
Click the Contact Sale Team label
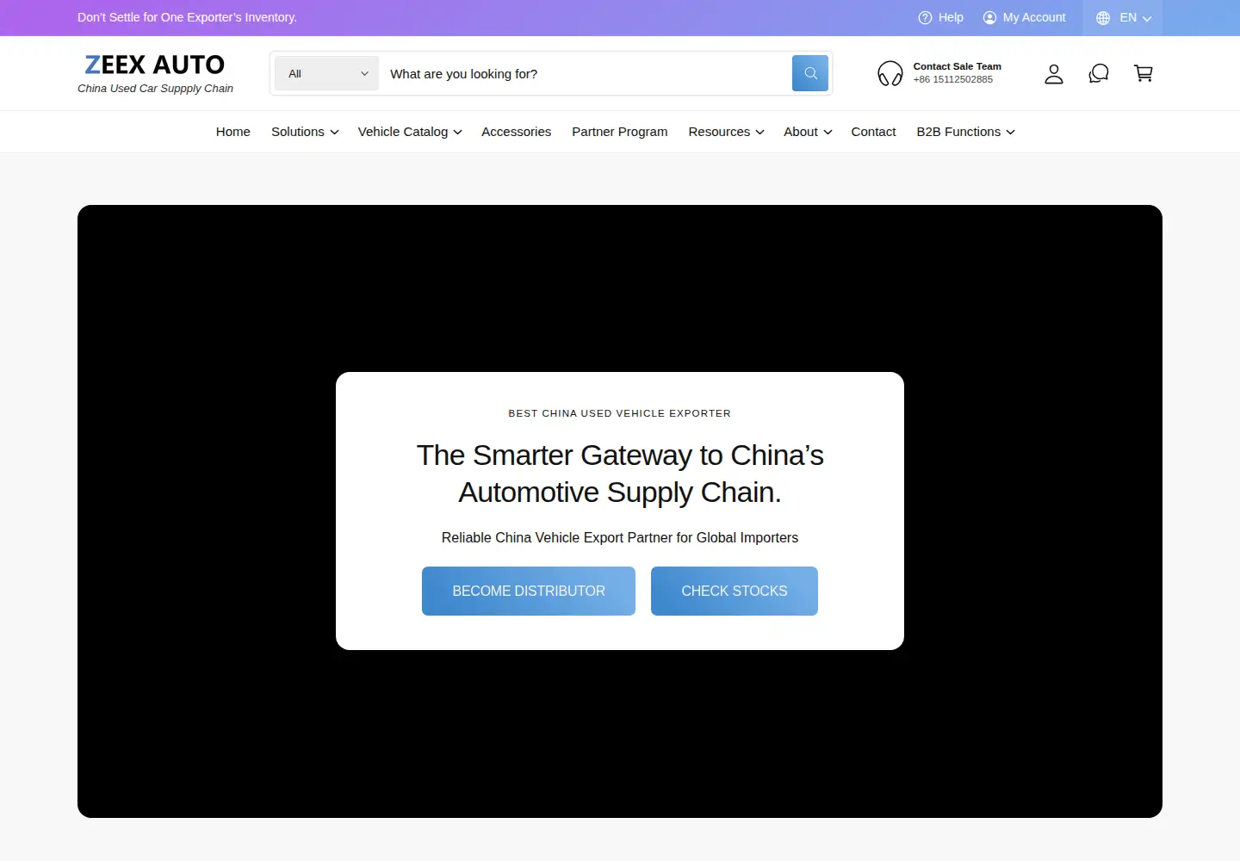(957, 66)
